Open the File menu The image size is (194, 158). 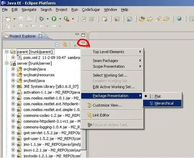coord(5,10)
